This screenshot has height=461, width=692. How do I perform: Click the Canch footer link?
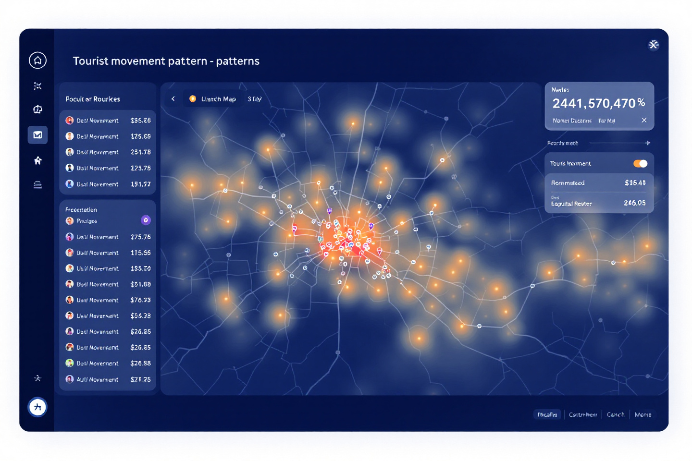click(x=615, y=414)
